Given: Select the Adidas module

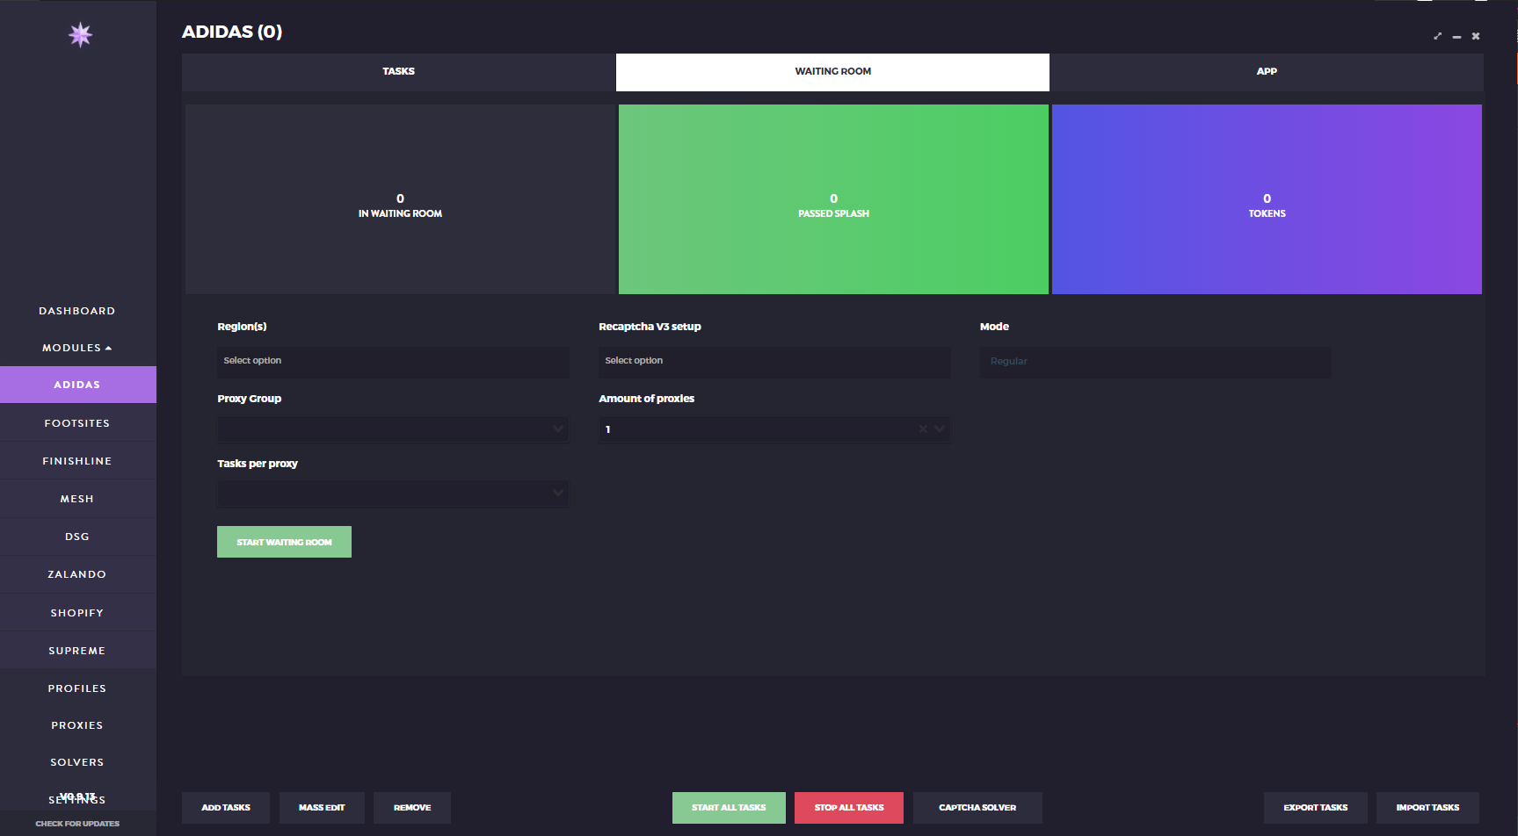Looking at the screenshot, I should coord(77,385).
